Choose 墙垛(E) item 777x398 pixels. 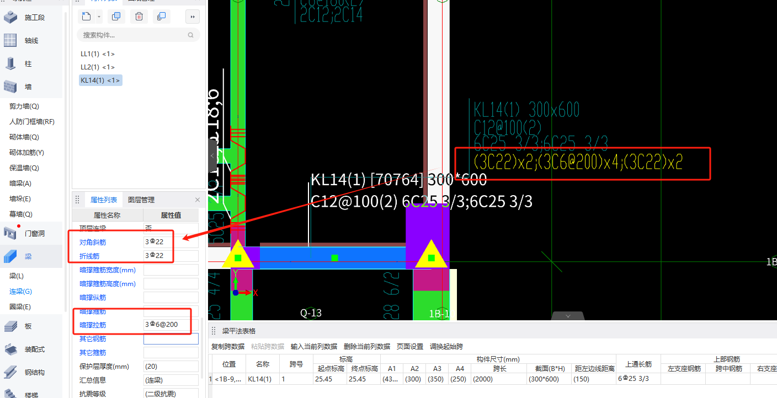pyautogui.click(x=20, y=199)
